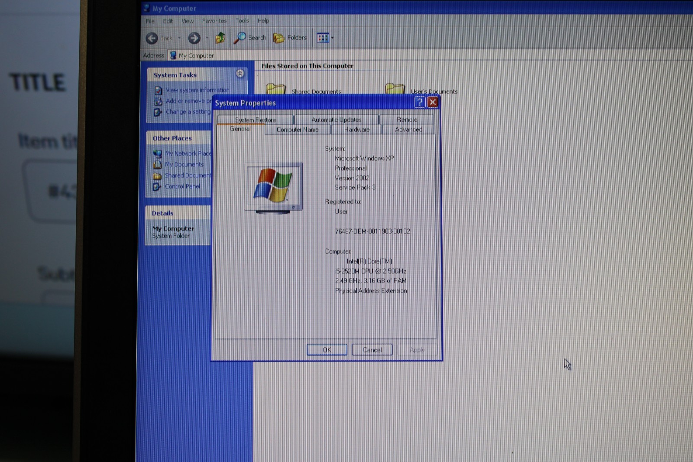Switch to the Advanced tab
The height and width of the screenshot is (462, 693).
point(408,130)
